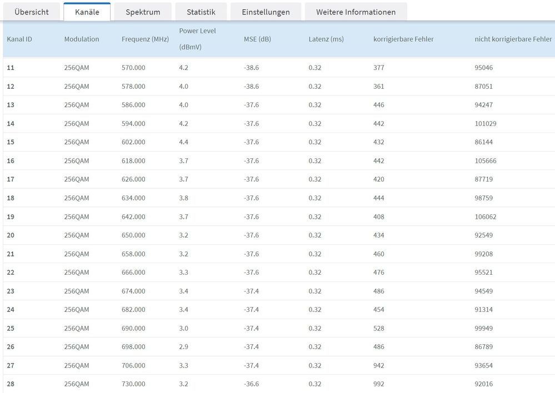Select the row for channel ID 11

(x=279, y=68)
